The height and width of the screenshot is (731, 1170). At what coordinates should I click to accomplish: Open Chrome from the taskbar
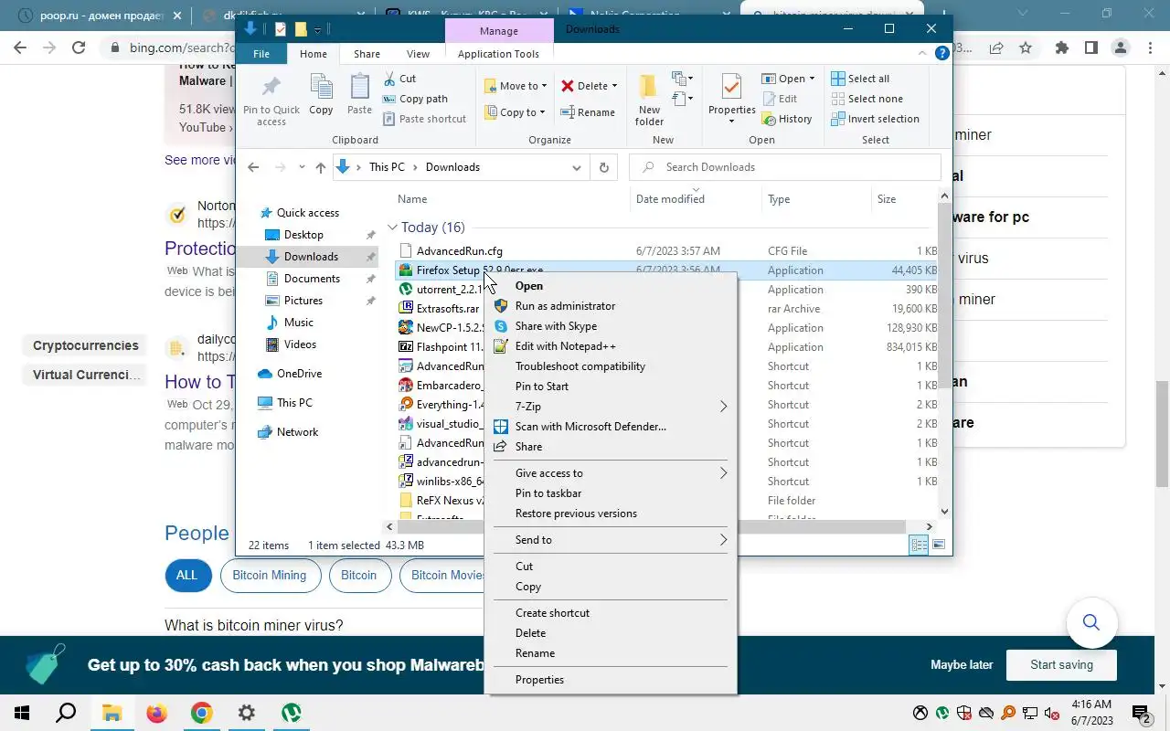(202, 713)
